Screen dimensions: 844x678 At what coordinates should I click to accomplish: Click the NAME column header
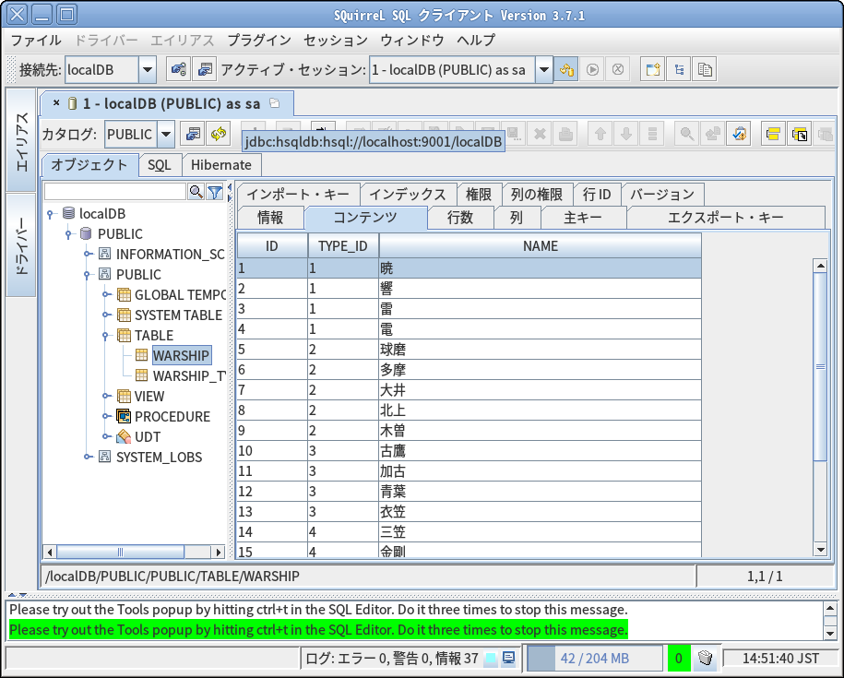pyautogui.click(x=541, y=246)
